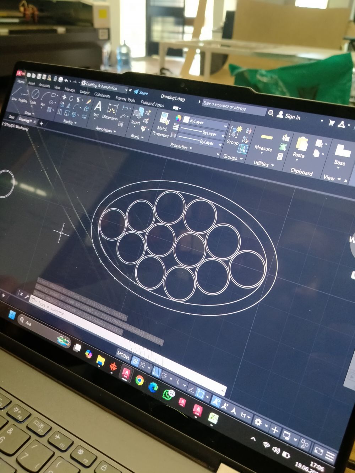Viewport: 355px width, 473px height.
Task: Select the Text tool with large A
Action: pos(97,109)
